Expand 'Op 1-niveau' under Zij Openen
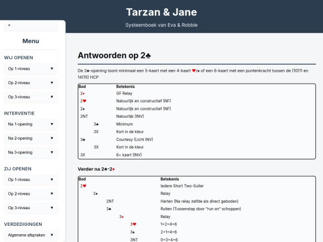Image resolution: width=323 pixels, height=242 pixels. pyautogui.click(x=31, y=179)
